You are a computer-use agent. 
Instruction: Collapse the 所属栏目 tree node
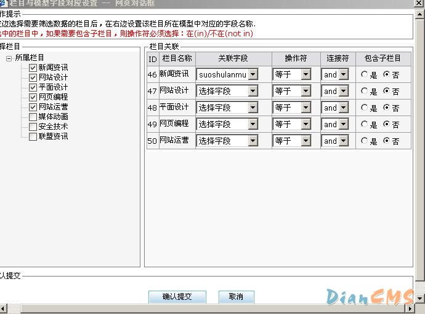click(9, 58)
